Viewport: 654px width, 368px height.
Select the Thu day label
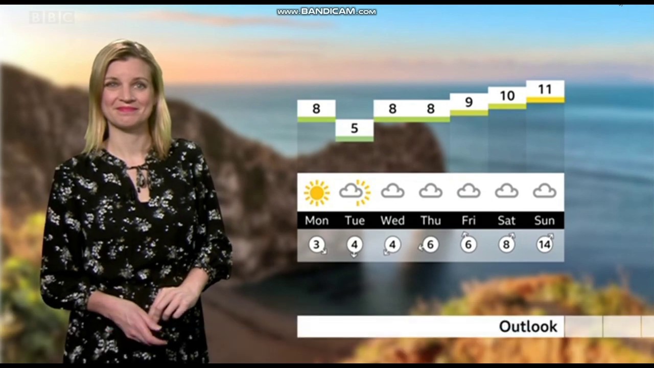click(x=431, y=220)
